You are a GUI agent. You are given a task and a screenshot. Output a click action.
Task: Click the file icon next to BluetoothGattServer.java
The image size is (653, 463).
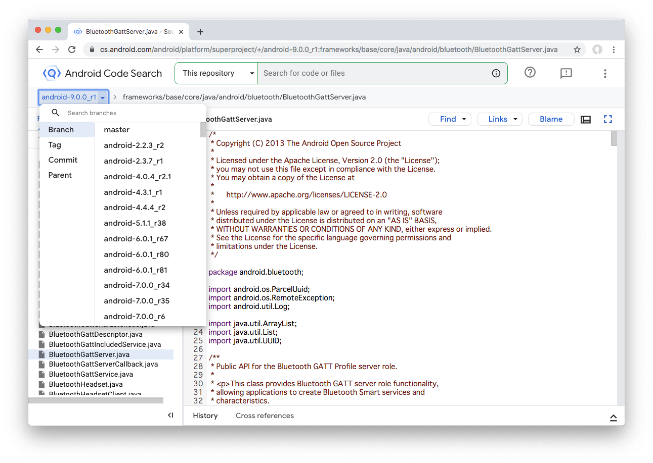coord(42,354)
